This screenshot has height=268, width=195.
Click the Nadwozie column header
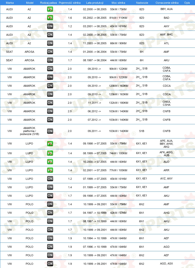tap(142, 3)
